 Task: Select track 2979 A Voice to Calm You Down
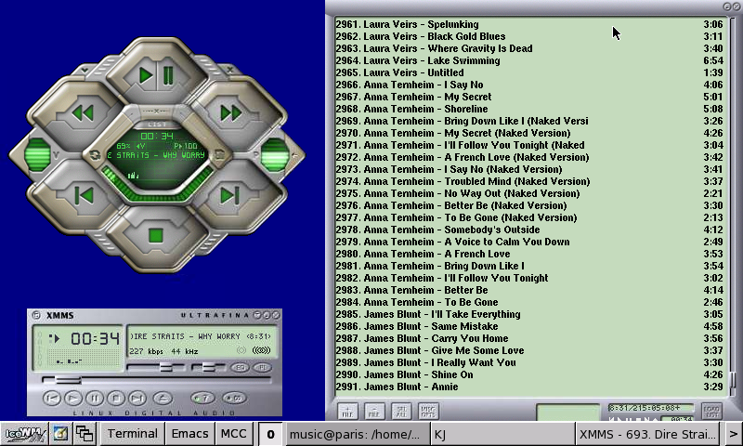click(529, 242)
